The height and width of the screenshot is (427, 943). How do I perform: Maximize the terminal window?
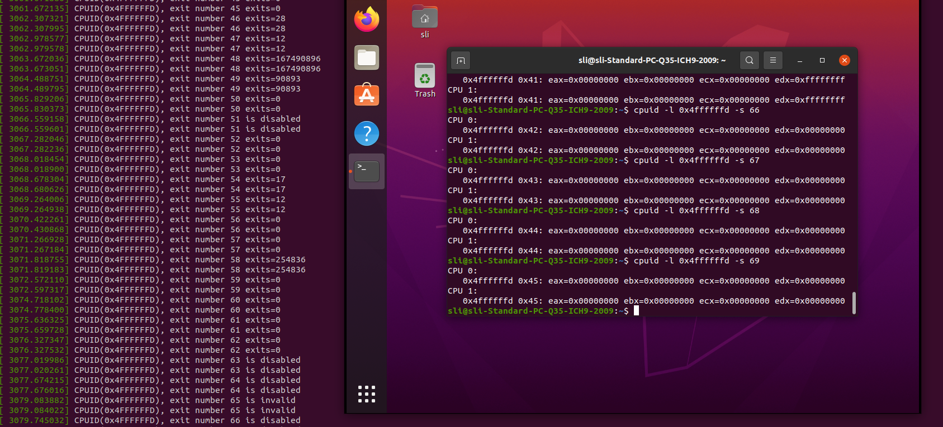pyautogui.click(x=822, y=60)
